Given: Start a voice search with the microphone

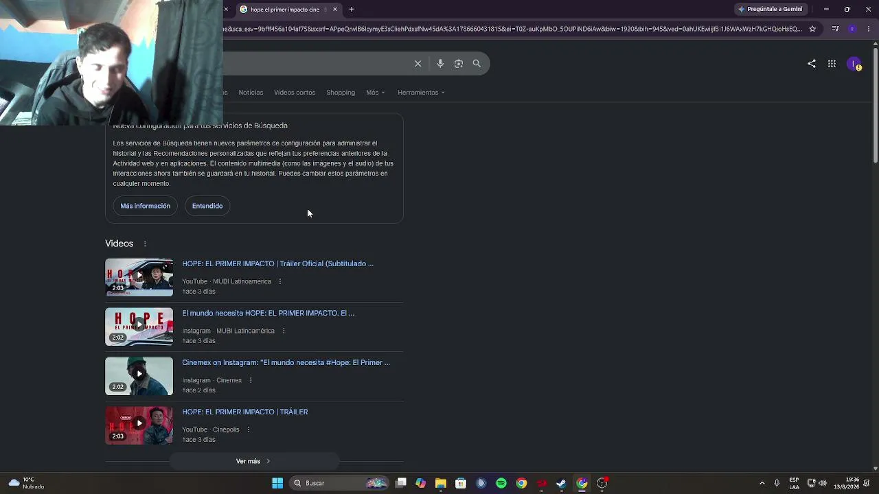Looking at the screenshot, I should [440, 64].
